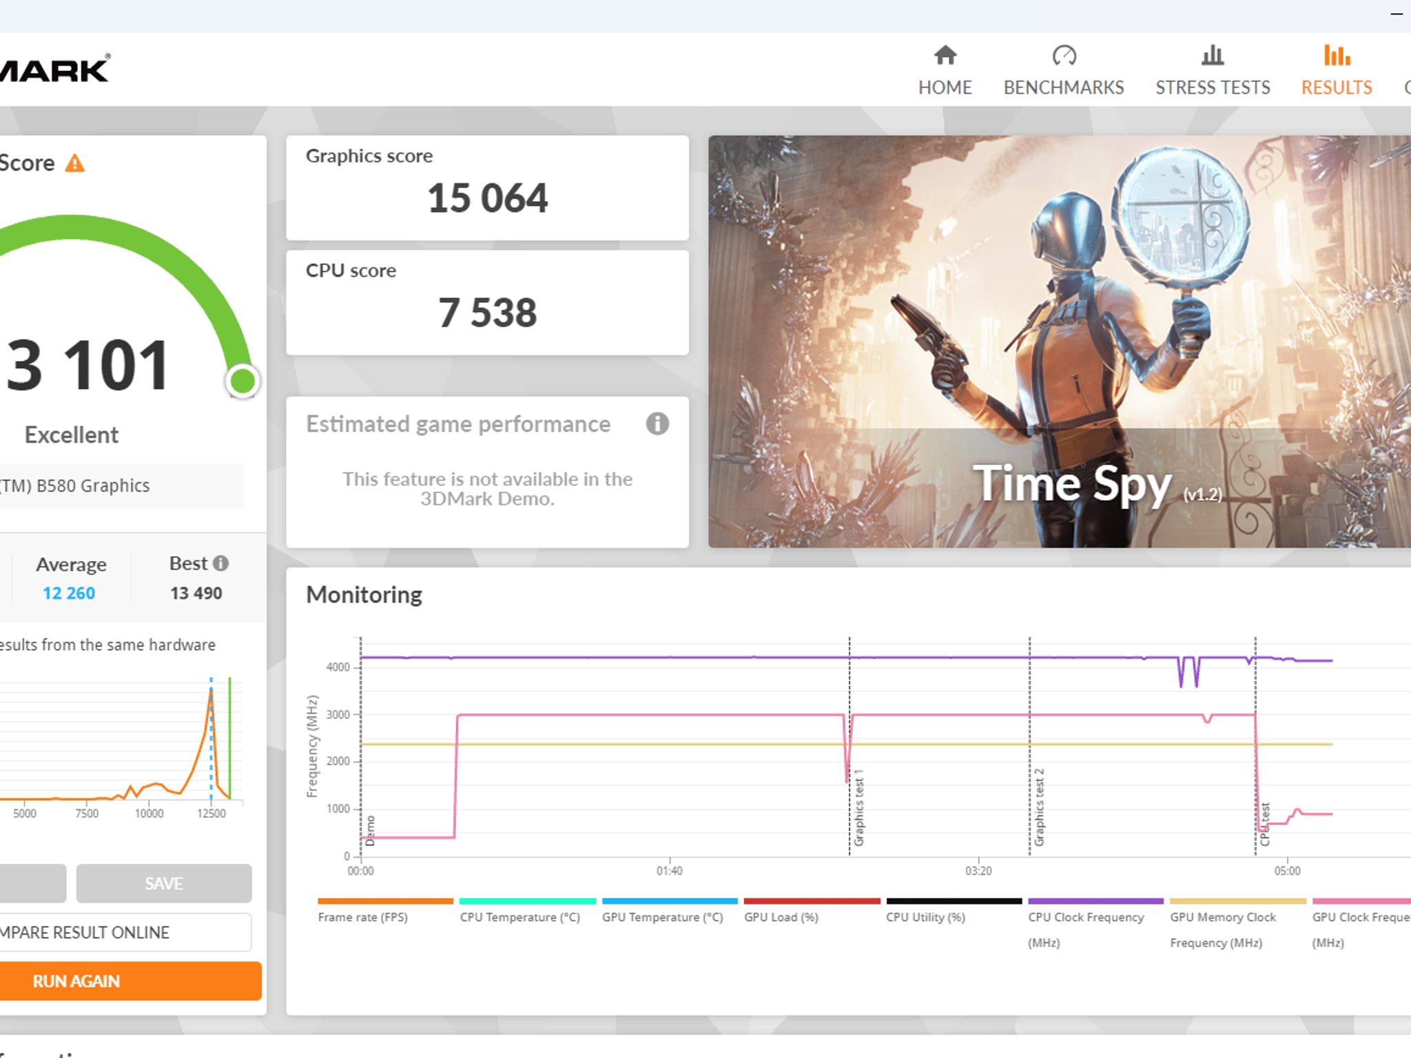Minimize the 3DMark window
This screenshot has width=1411, height=1058.
click(1397, 14)
